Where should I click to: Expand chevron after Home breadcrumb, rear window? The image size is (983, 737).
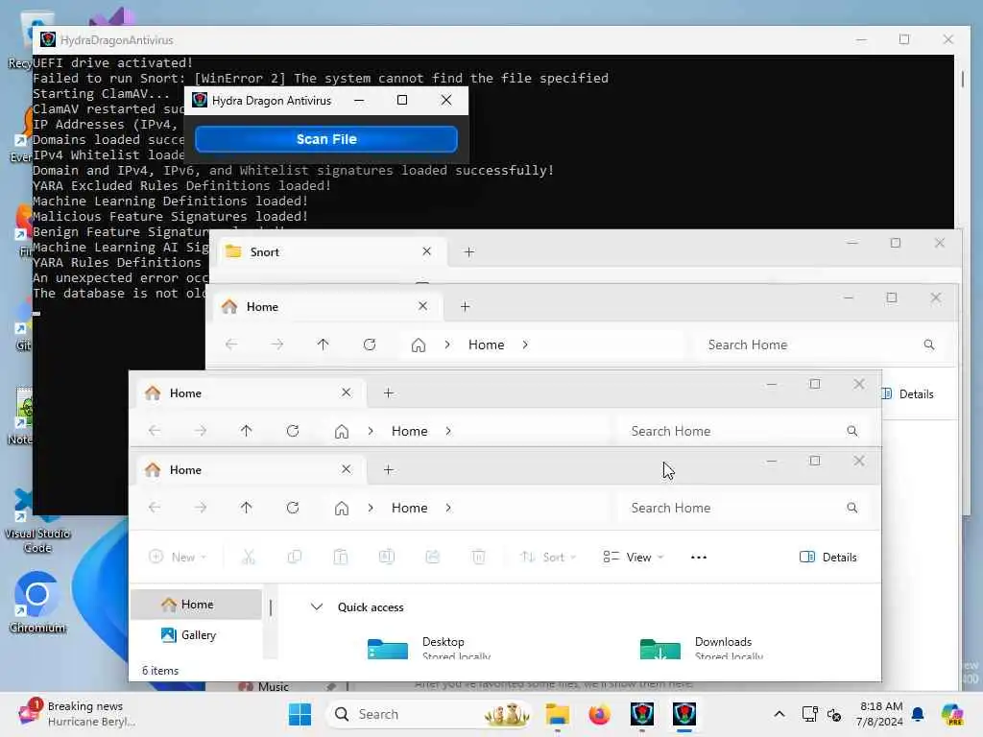[525, 345]
